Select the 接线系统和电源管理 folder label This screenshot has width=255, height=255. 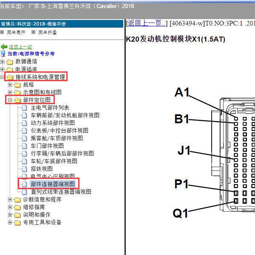pyautogui.click(x=40, y=77)
